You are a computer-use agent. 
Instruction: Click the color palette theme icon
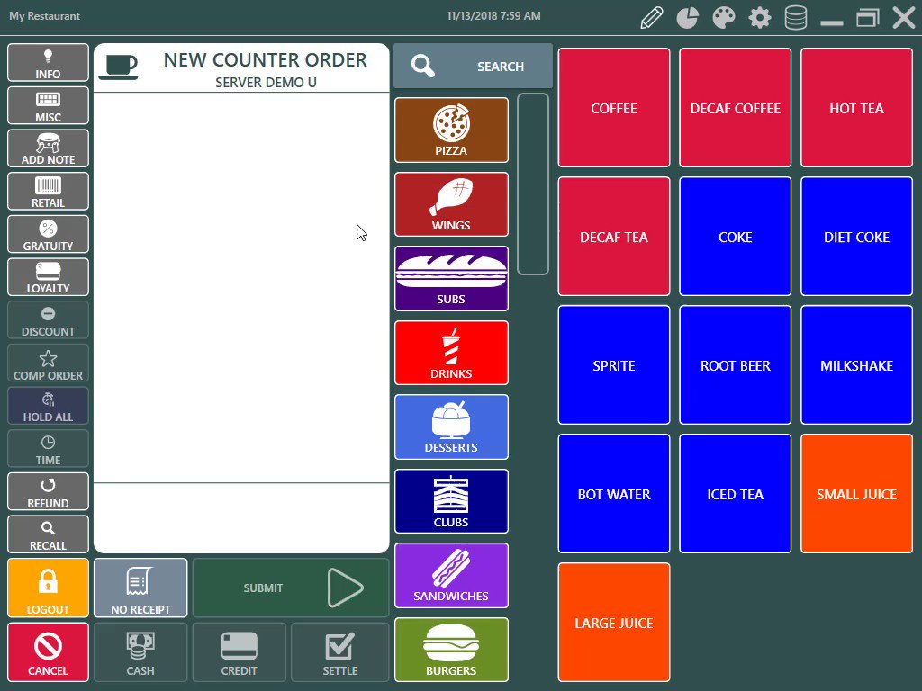click(x=724, y=17)
